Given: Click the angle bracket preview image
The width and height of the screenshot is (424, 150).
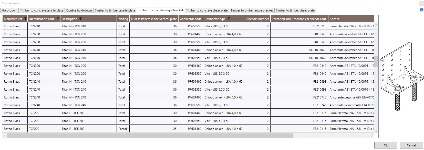Looking at the screenshot, I should (402, 77).
